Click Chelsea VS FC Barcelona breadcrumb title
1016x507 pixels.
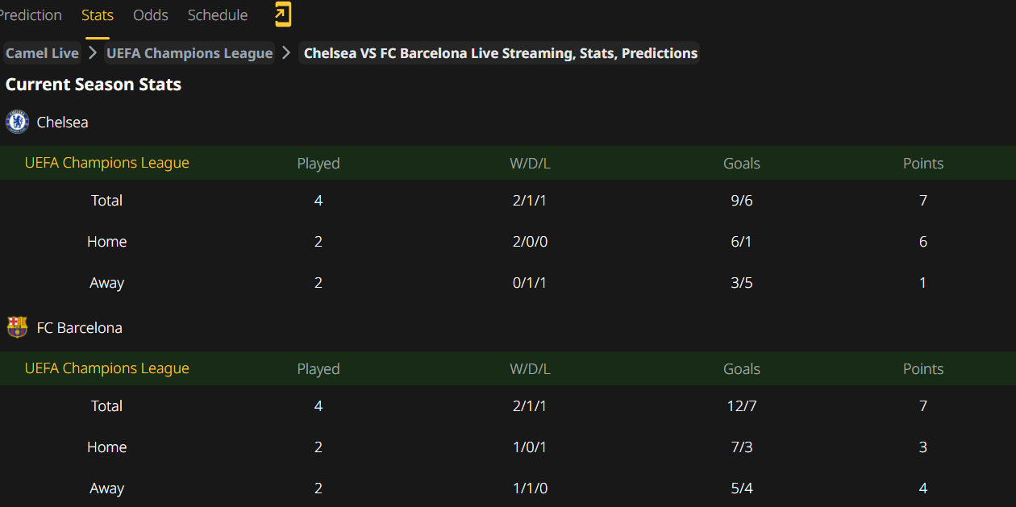[500, 53]
